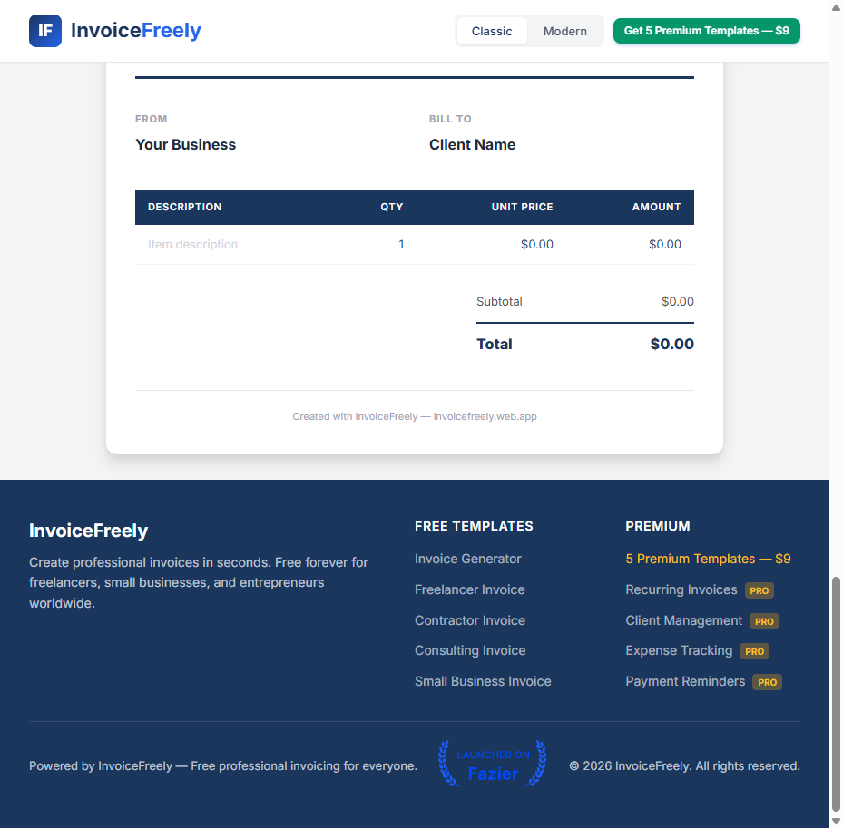Open the Consulting Invoice link
The height and width of the screenshot is (828, 843).
click(470, 650)
